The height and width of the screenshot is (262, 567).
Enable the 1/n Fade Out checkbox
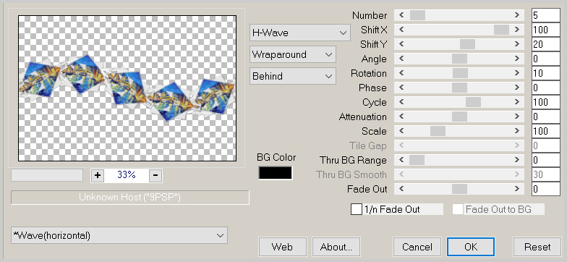pos(357,209)
